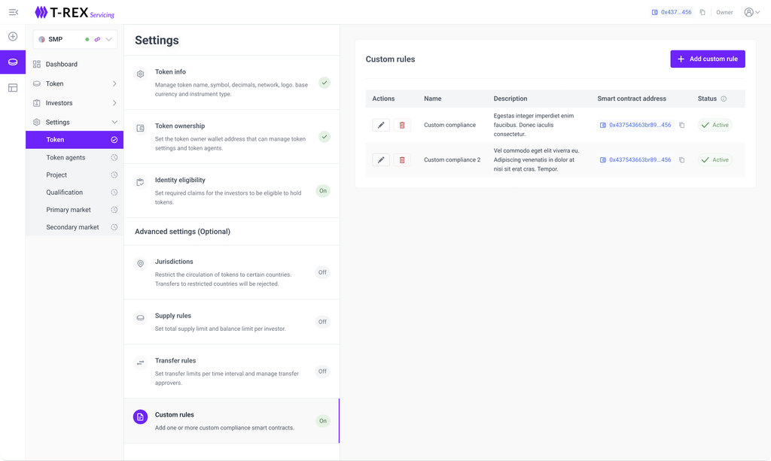Screen dimensions: 771x461
Task: Open the SMP token selector dropdown
Action: pyautogui.click(x=109, y=39)
